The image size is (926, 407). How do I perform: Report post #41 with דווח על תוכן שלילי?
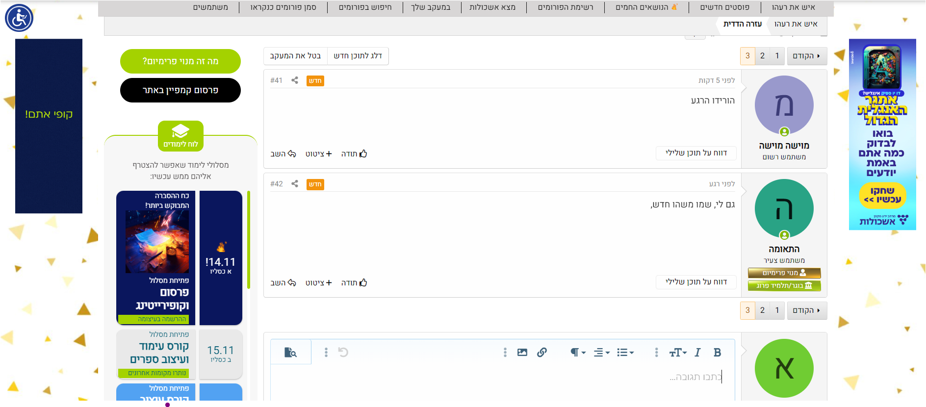click(x=696, y=153)
